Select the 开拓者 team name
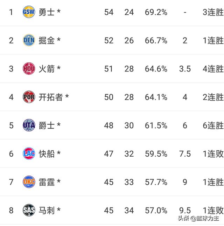This screenshot has height=226, width=224. (x=51, y=97)
